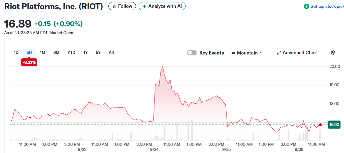Screen dimensions: 344x153
Task: Click the Advanced Chart expand arrows icon
Action: point(279,53)
